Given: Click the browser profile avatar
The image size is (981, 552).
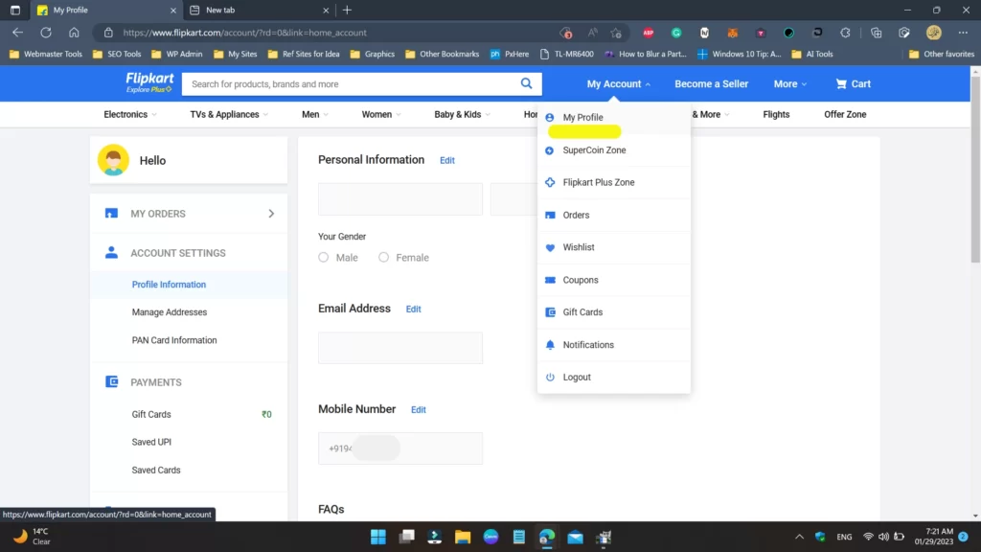Looking at the screenshot, I should point(934,33).
